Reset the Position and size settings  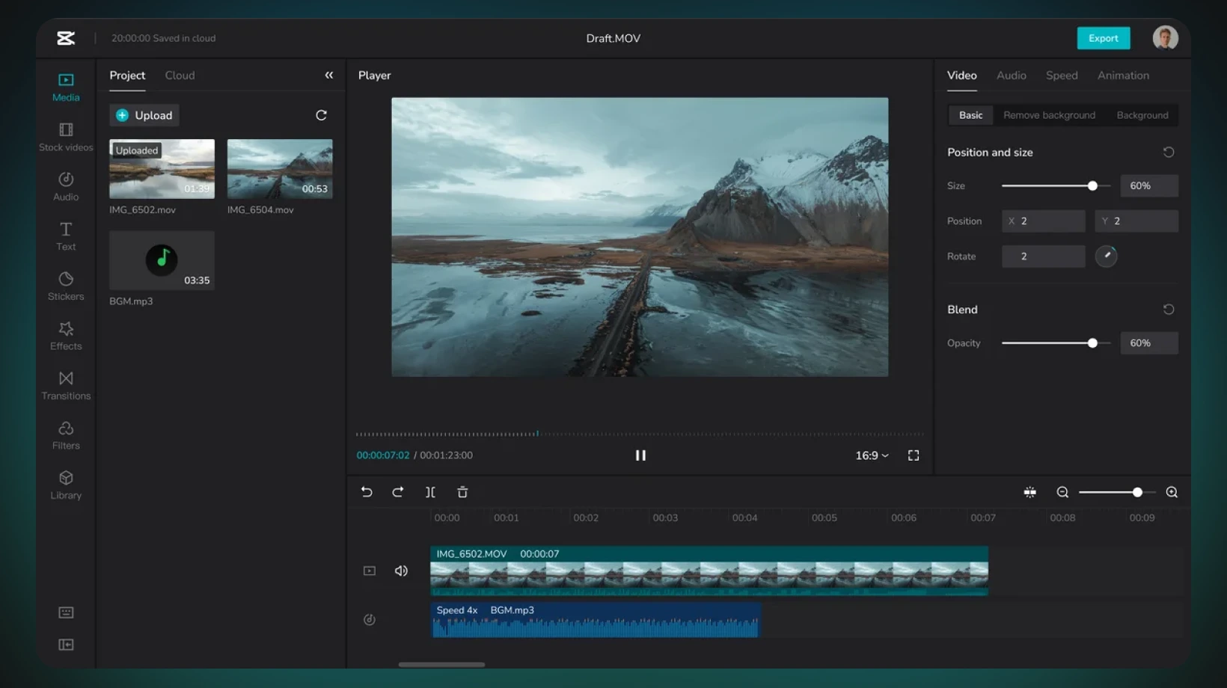coord(1168,153)
